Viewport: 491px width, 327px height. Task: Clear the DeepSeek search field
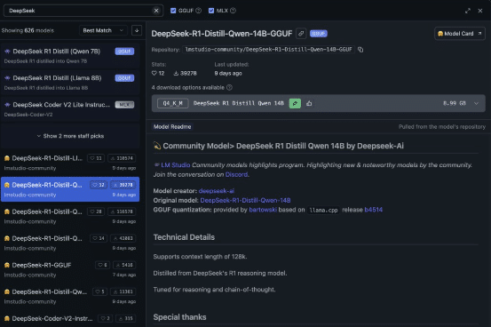(x=156, y=11)
